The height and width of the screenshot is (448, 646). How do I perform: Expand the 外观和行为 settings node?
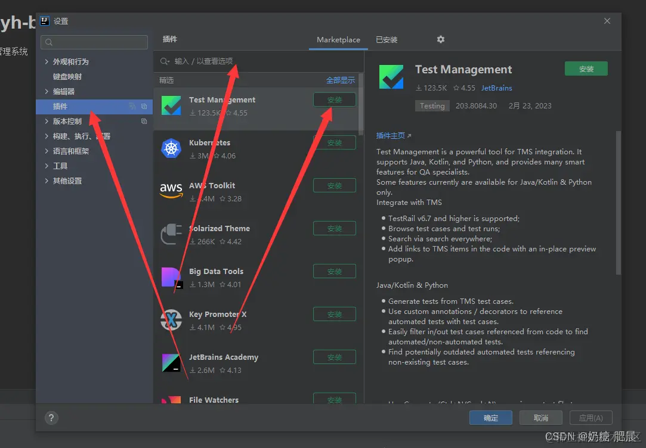click(x=46, y=62)
